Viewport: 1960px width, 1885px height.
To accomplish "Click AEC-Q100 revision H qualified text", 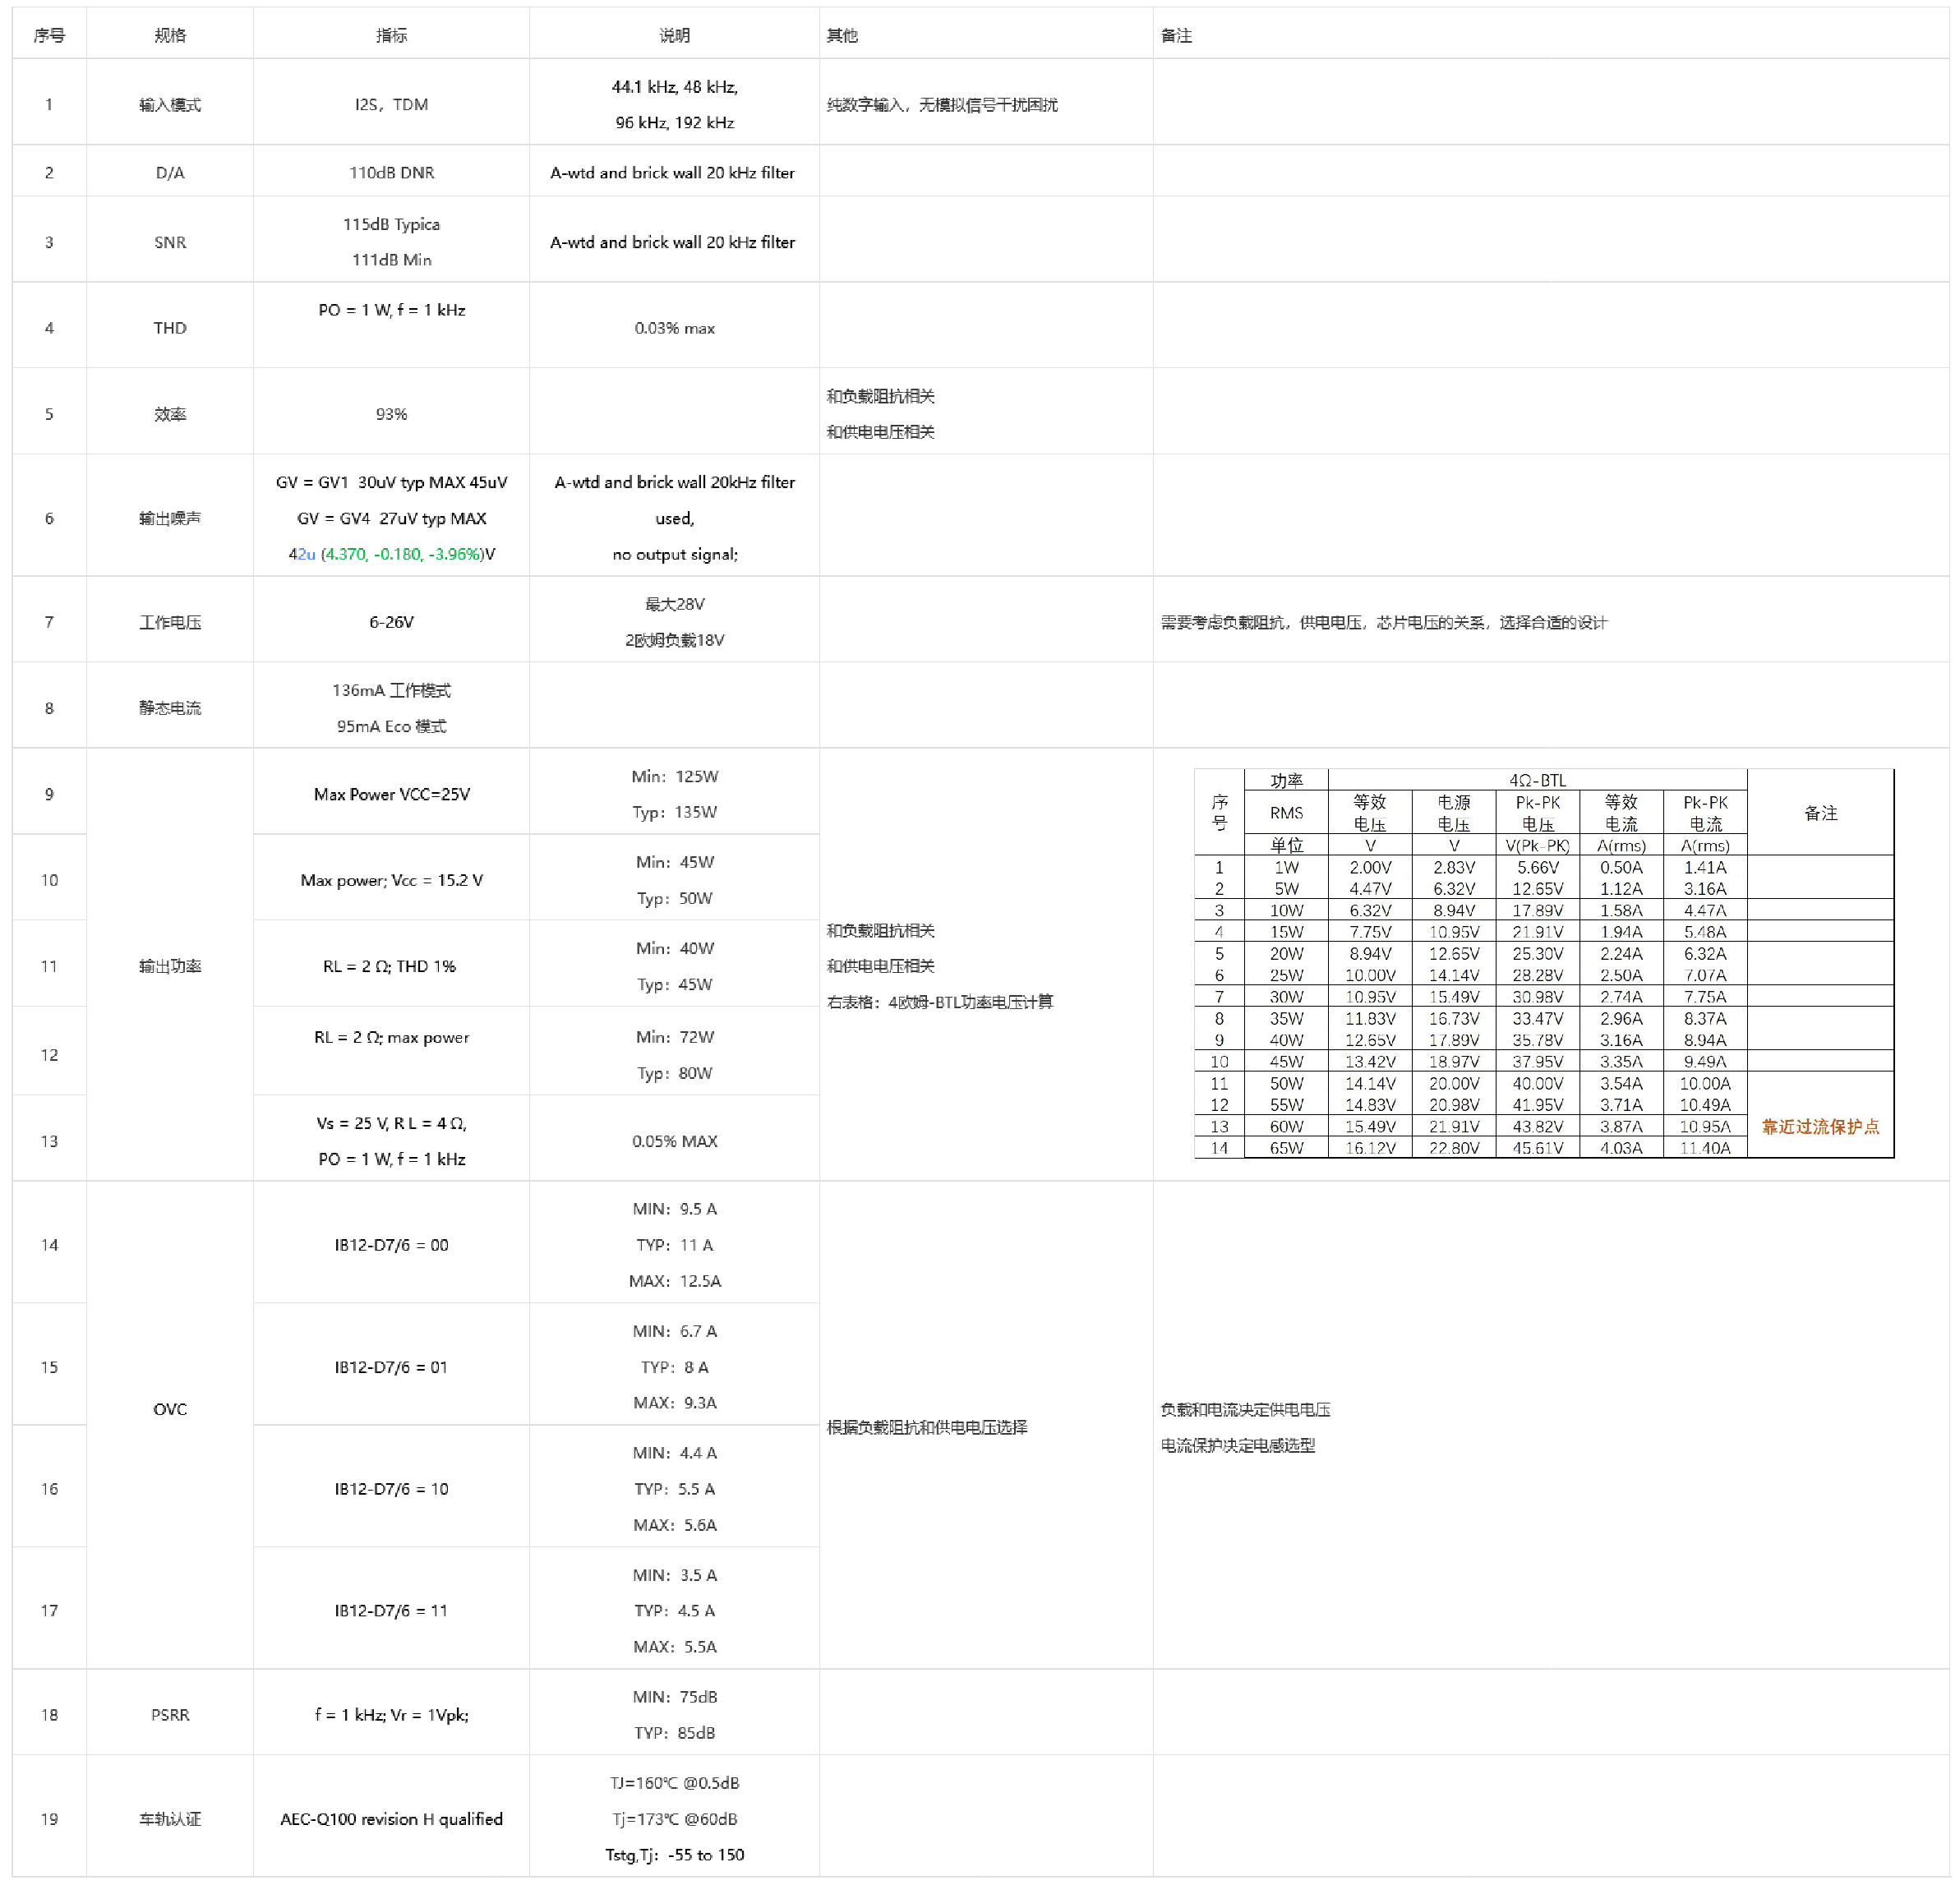I will click(x=391, y=1819).
